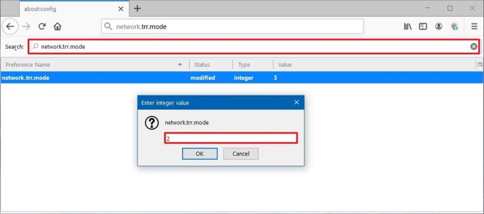Sort by Value column header
Screen dimensions: 484x214
[x=375, y=65]
